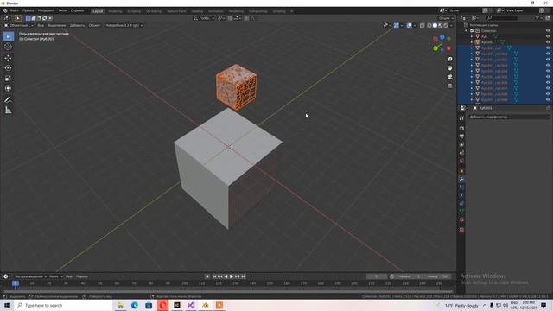Click the viewport zoom magnifier icon
553x311 pixels.
pos(449,60)
